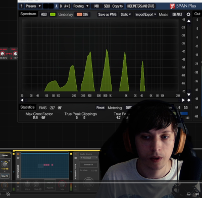Click the Save as PNG button

click(107, 15)
